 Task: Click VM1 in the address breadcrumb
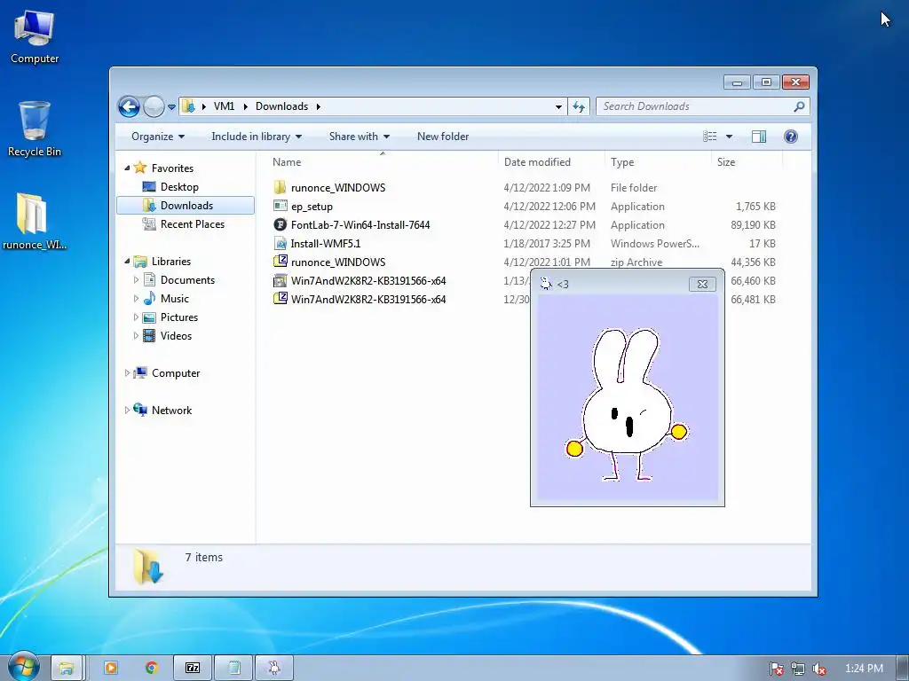[224, 106]
